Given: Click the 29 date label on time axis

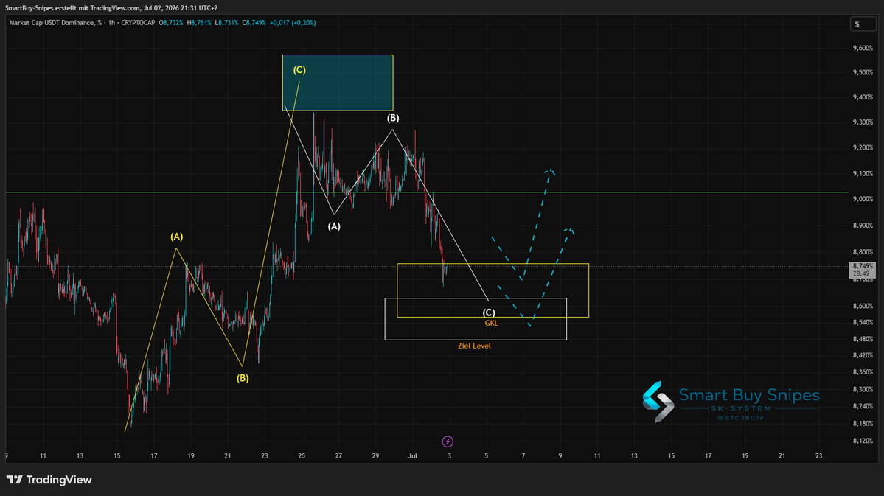Looking at the screenshot, I should (375, 456).
